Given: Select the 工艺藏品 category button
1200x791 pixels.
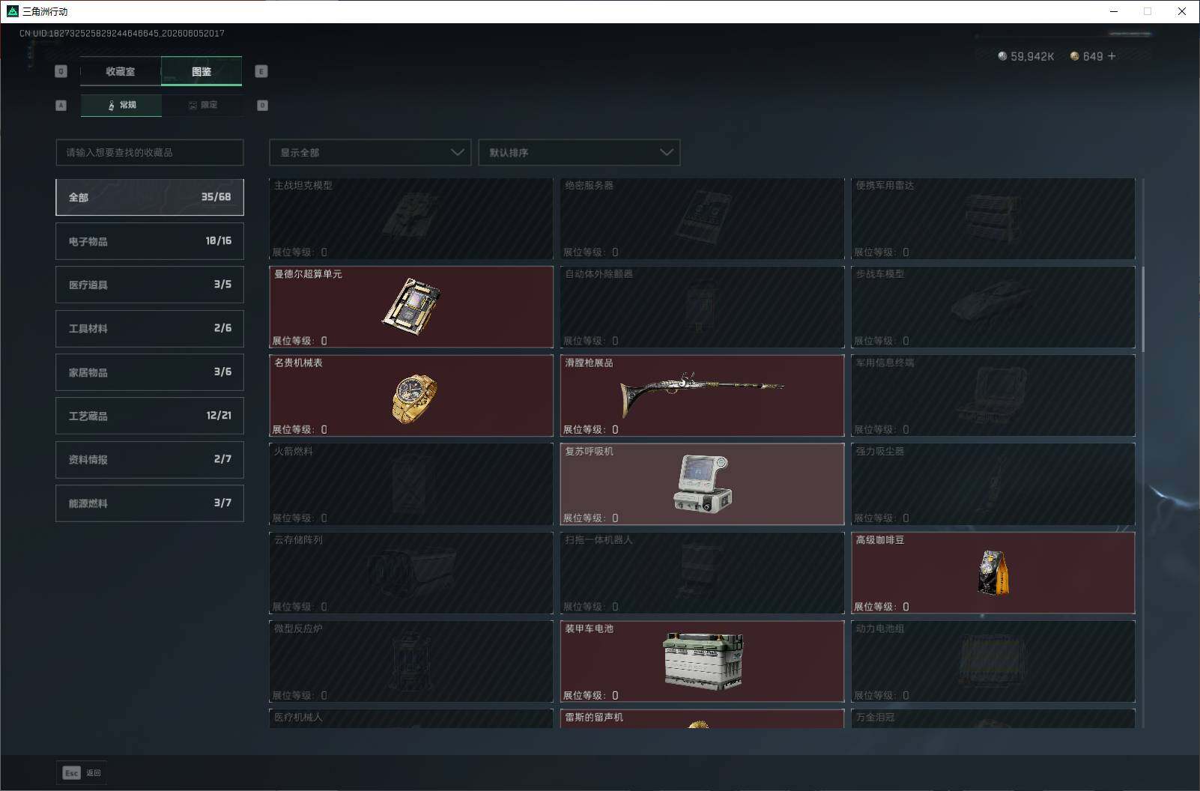Looking at the screenshot, I should [150, 416].
